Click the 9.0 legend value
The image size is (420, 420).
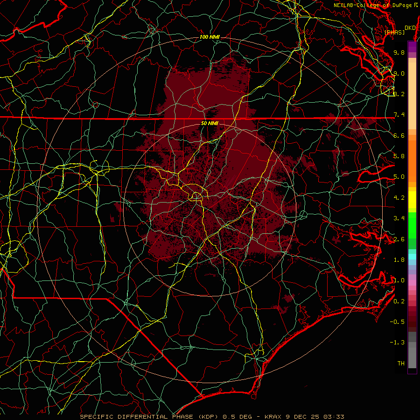coord(399,73)
